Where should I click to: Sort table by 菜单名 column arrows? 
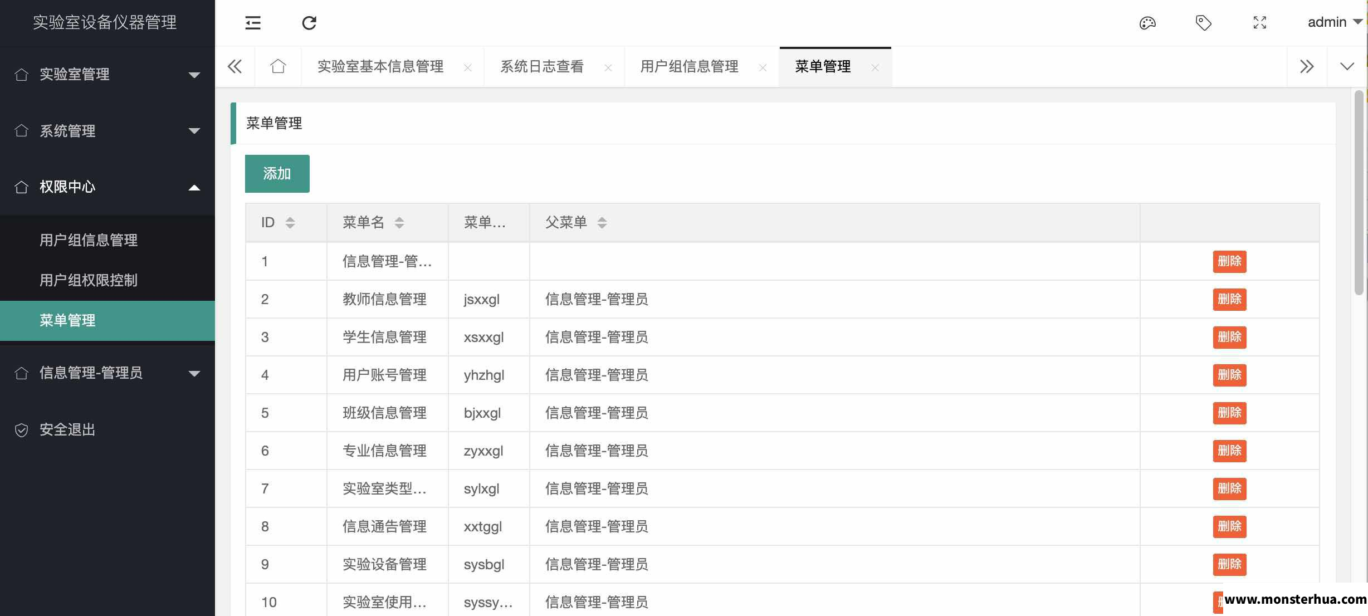(x=399, y=223)
